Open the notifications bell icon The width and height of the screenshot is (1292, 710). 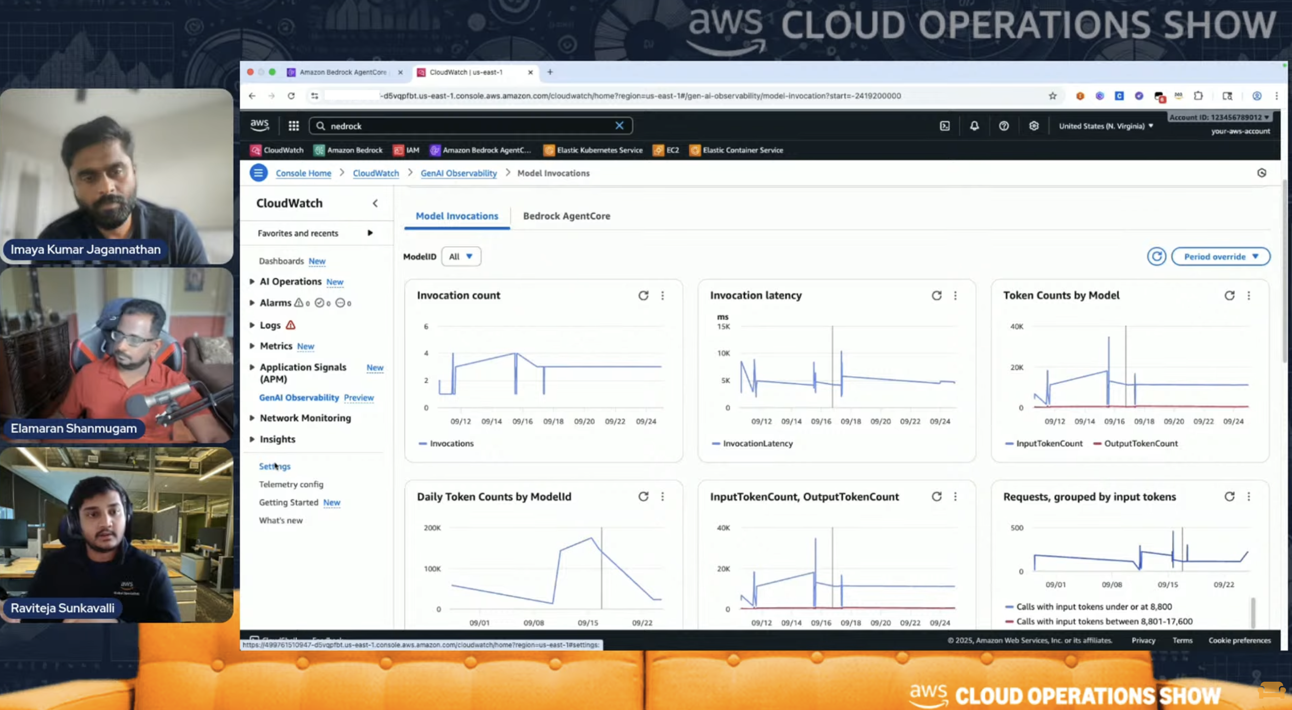974,126
